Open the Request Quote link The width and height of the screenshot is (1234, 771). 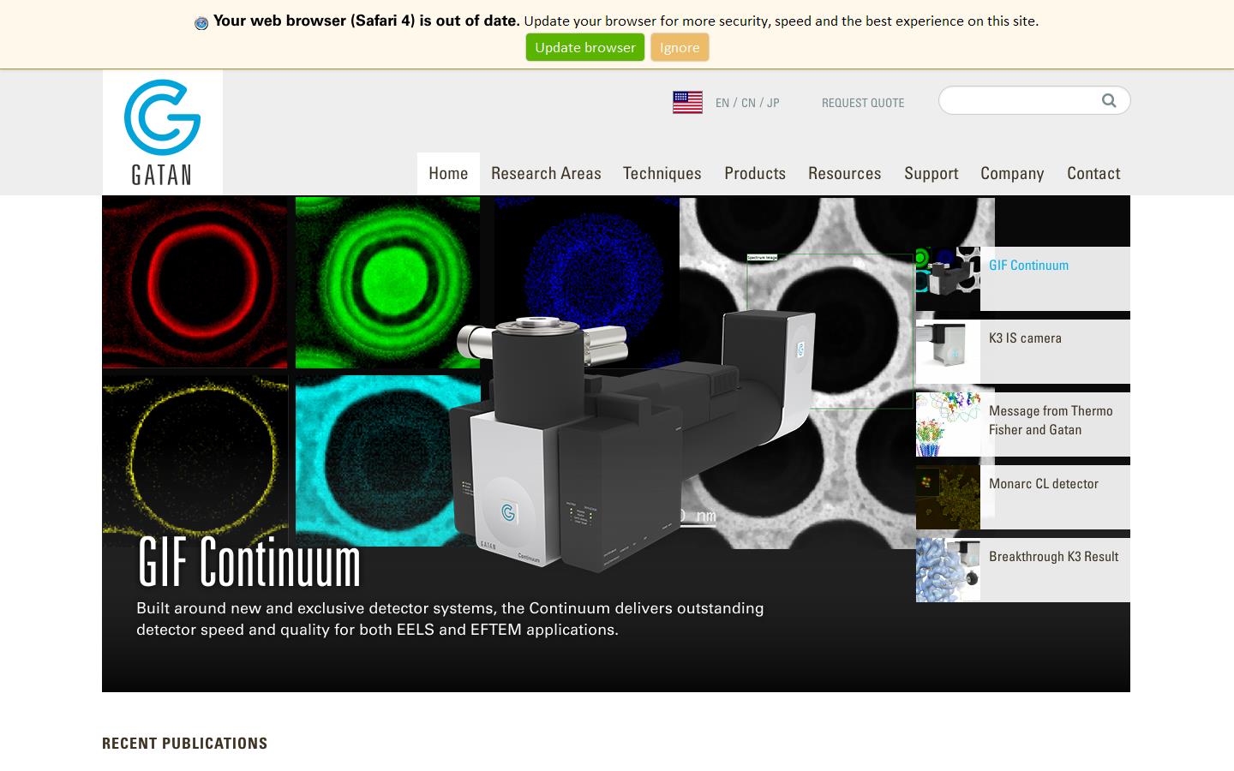click(x=862, y=103)
